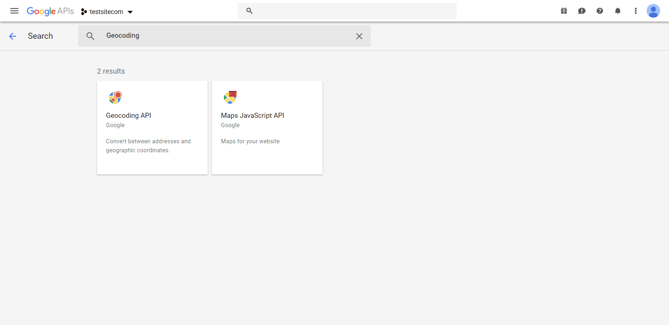Open the hamburger navigation menu
The width and height of the screenshot is (669, 325).
(x=14, y=11)
